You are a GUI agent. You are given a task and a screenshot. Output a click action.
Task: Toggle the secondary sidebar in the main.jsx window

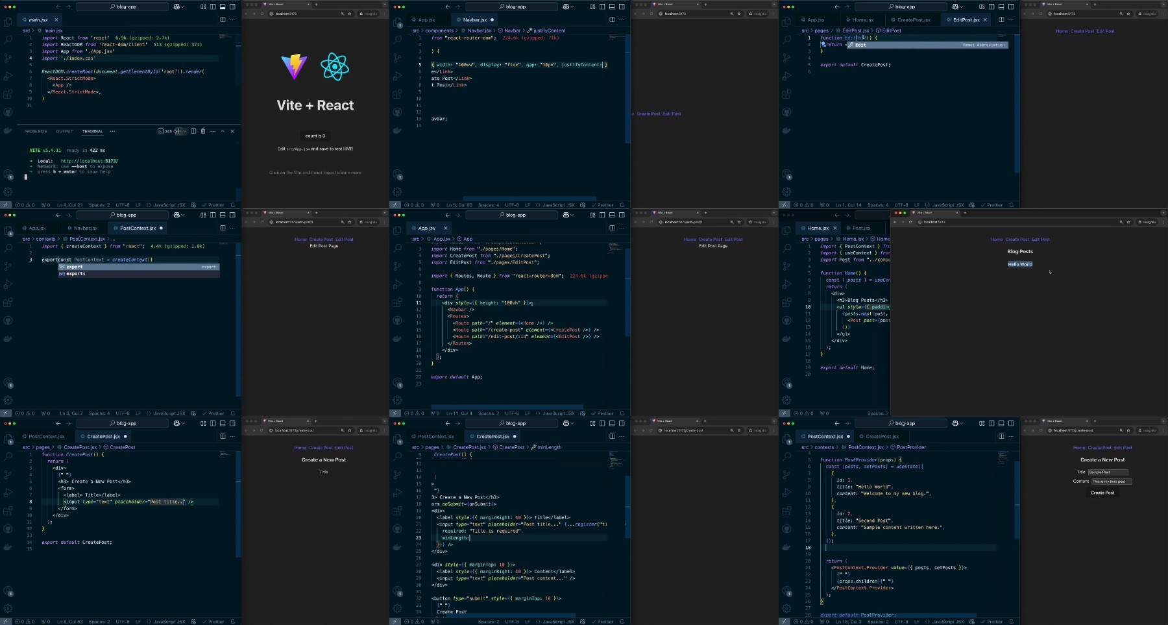(232, 6)
